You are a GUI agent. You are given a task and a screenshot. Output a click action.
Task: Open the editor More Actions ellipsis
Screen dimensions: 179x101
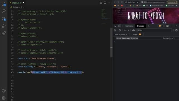pyautogui.click(x=109, y=3)
